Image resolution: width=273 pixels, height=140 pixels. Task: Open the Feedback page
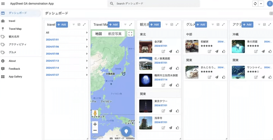coord(21,69)
